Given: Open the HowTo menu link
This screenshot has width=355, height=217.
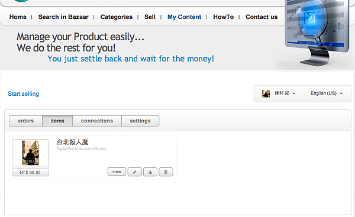Looking at the screenshot, I should [224, 17].
